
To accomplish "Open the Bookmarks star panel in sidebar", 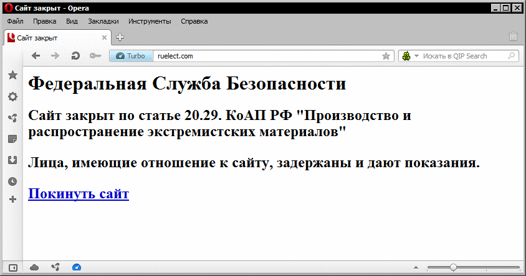I will pyautogui.click(x=12, y=75).
